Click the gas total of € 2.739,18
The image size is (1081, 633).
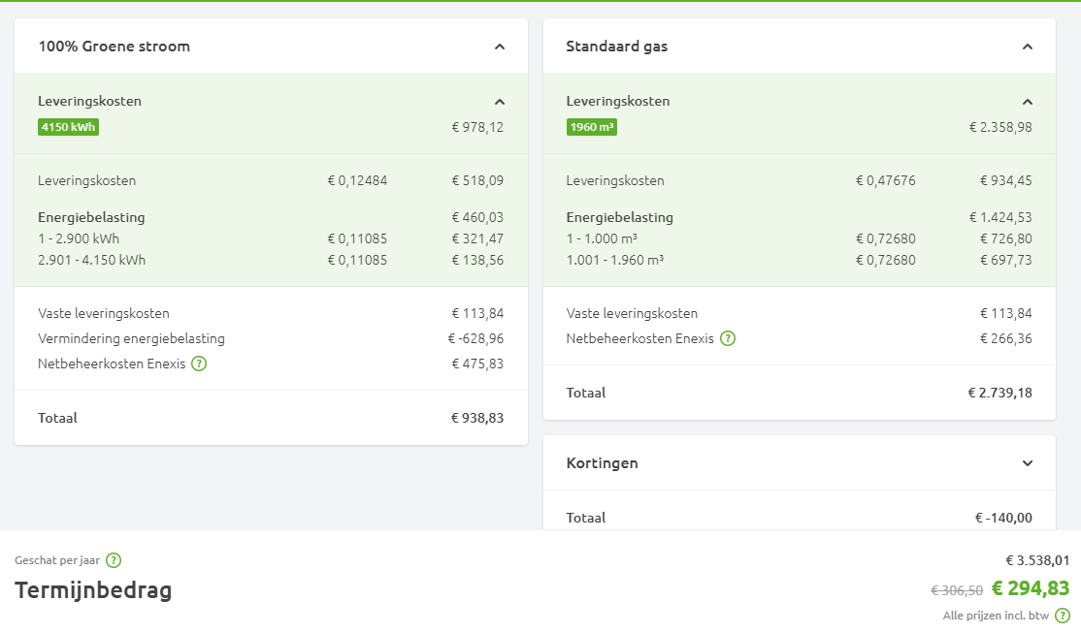click(999, 394)
